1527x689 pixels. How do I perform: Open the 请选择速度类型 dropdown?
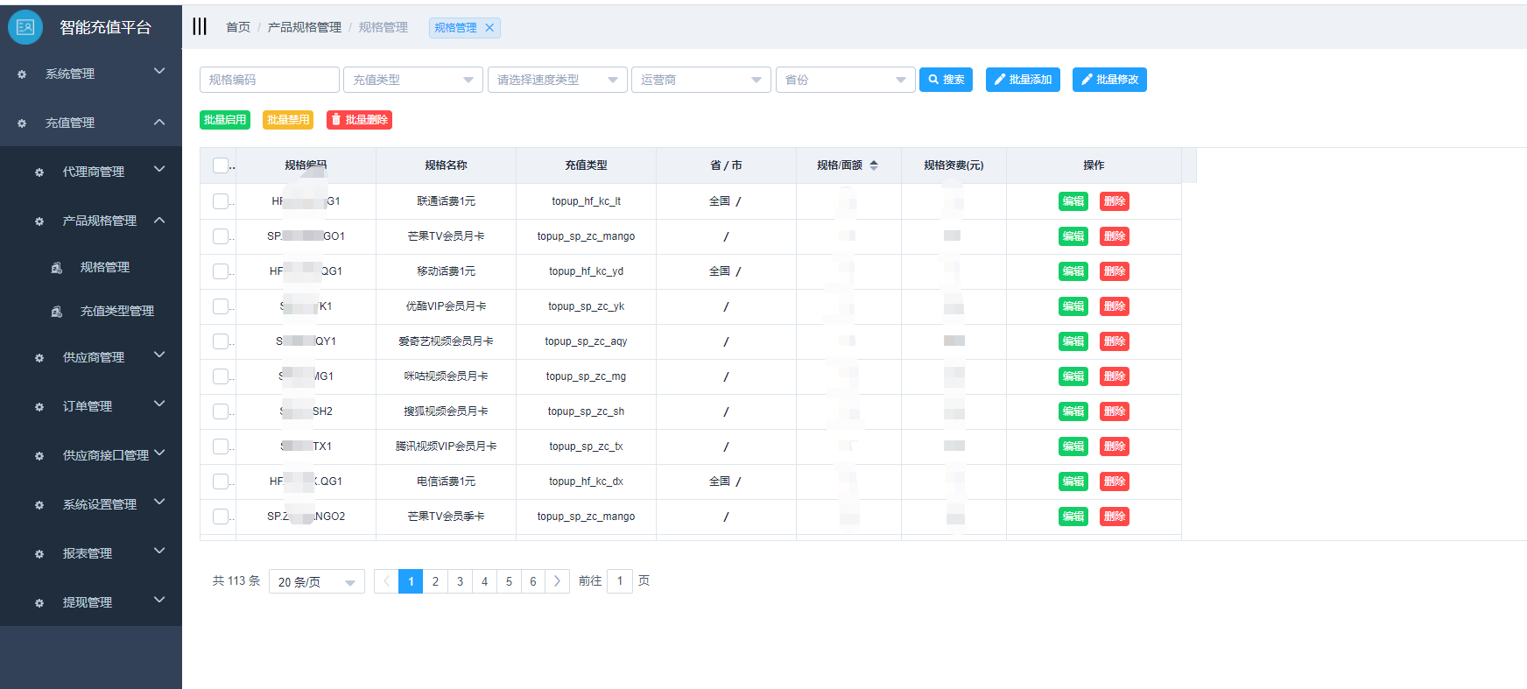pos(557,80)
